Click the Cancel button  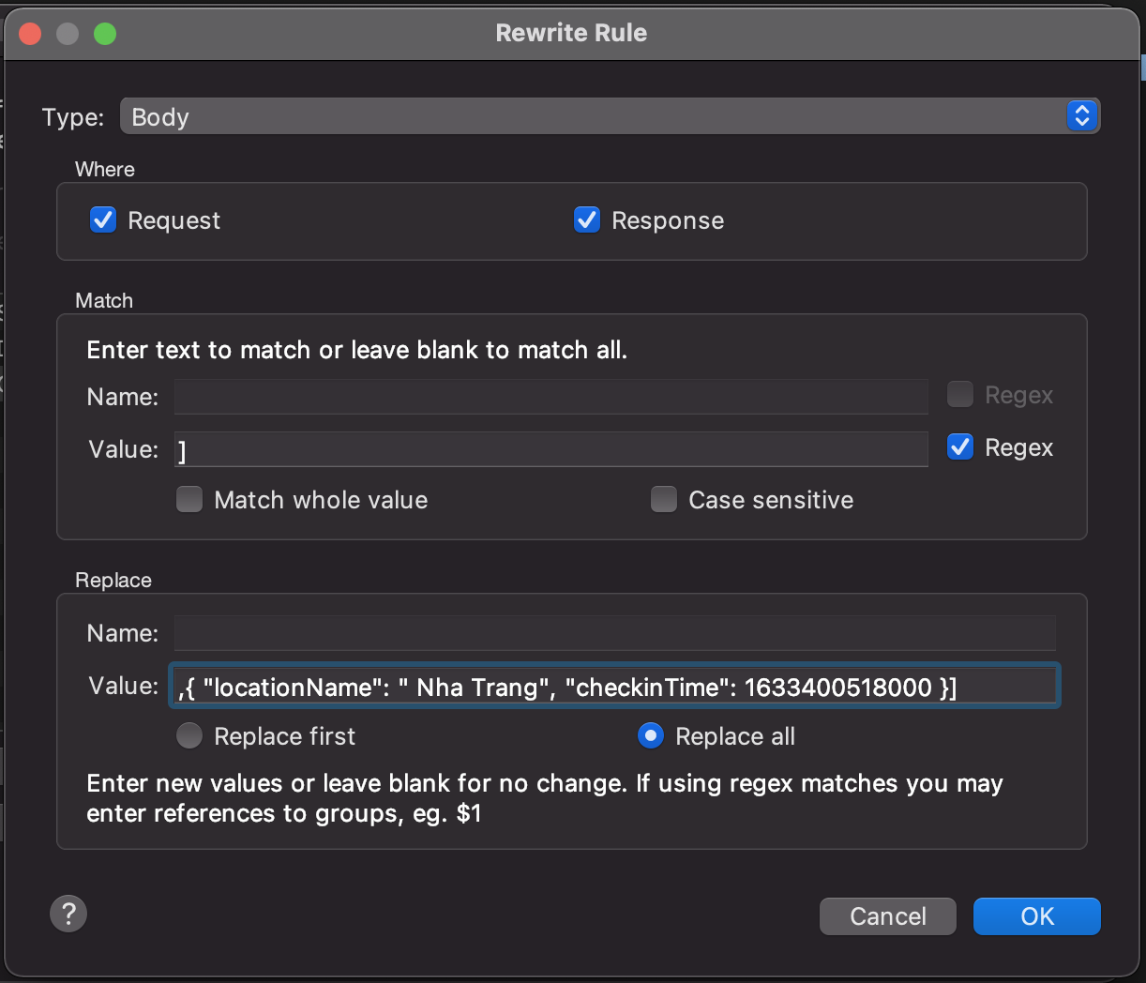[x=888, y=916]
